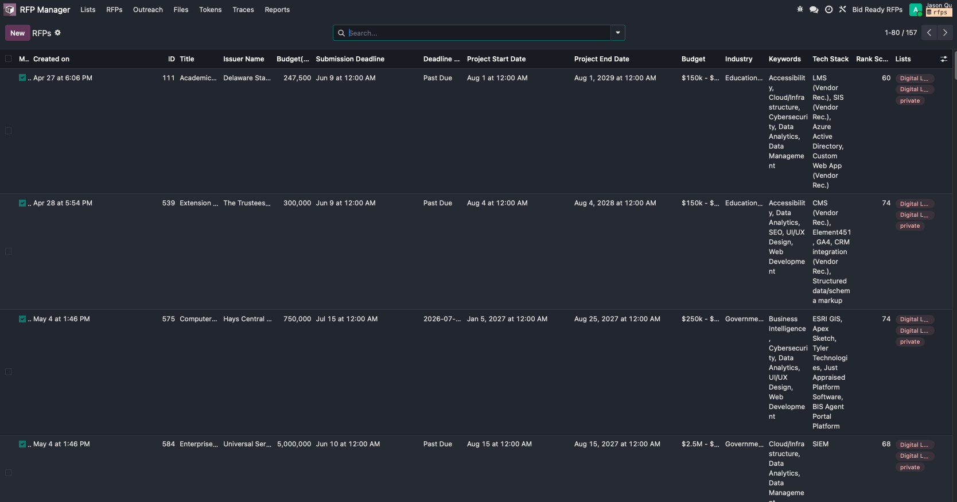Open the Outreach menu
Screen dimensions: 957x502
pos(148,10)
